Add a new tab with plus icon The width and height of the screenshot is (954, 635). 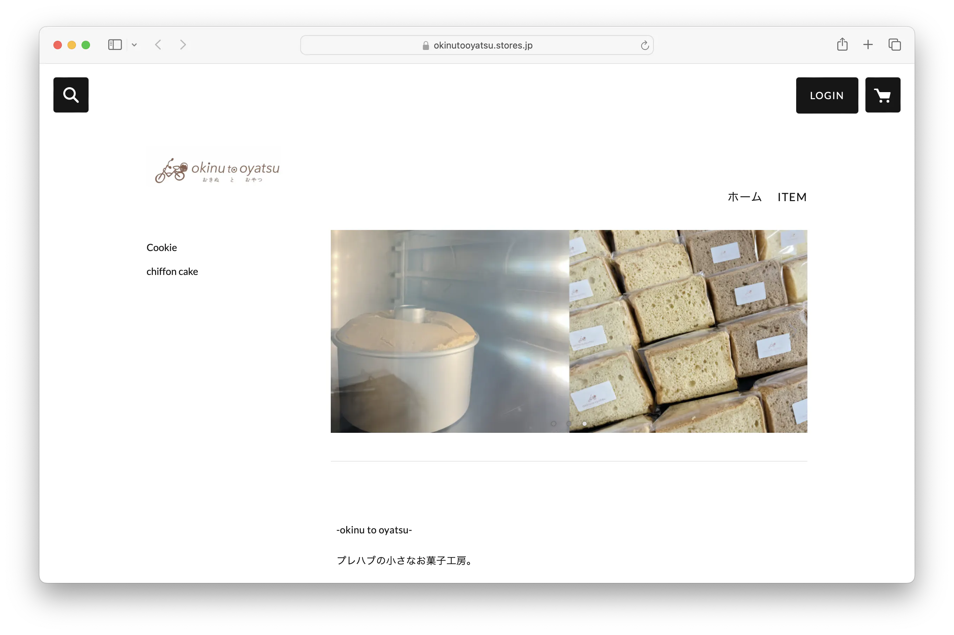click(868, 45)
